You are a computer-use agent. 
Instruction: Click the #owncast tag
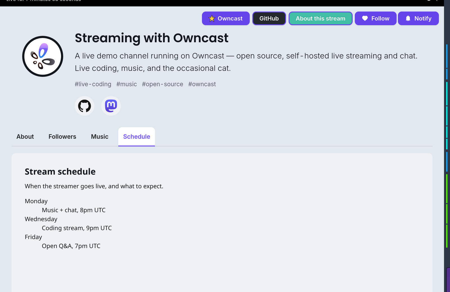point(202,84)
